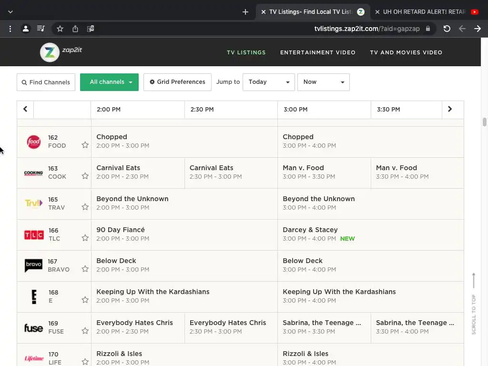Click the Fuse channel logo
Screen dimensions: 488x366
point(34,328)
